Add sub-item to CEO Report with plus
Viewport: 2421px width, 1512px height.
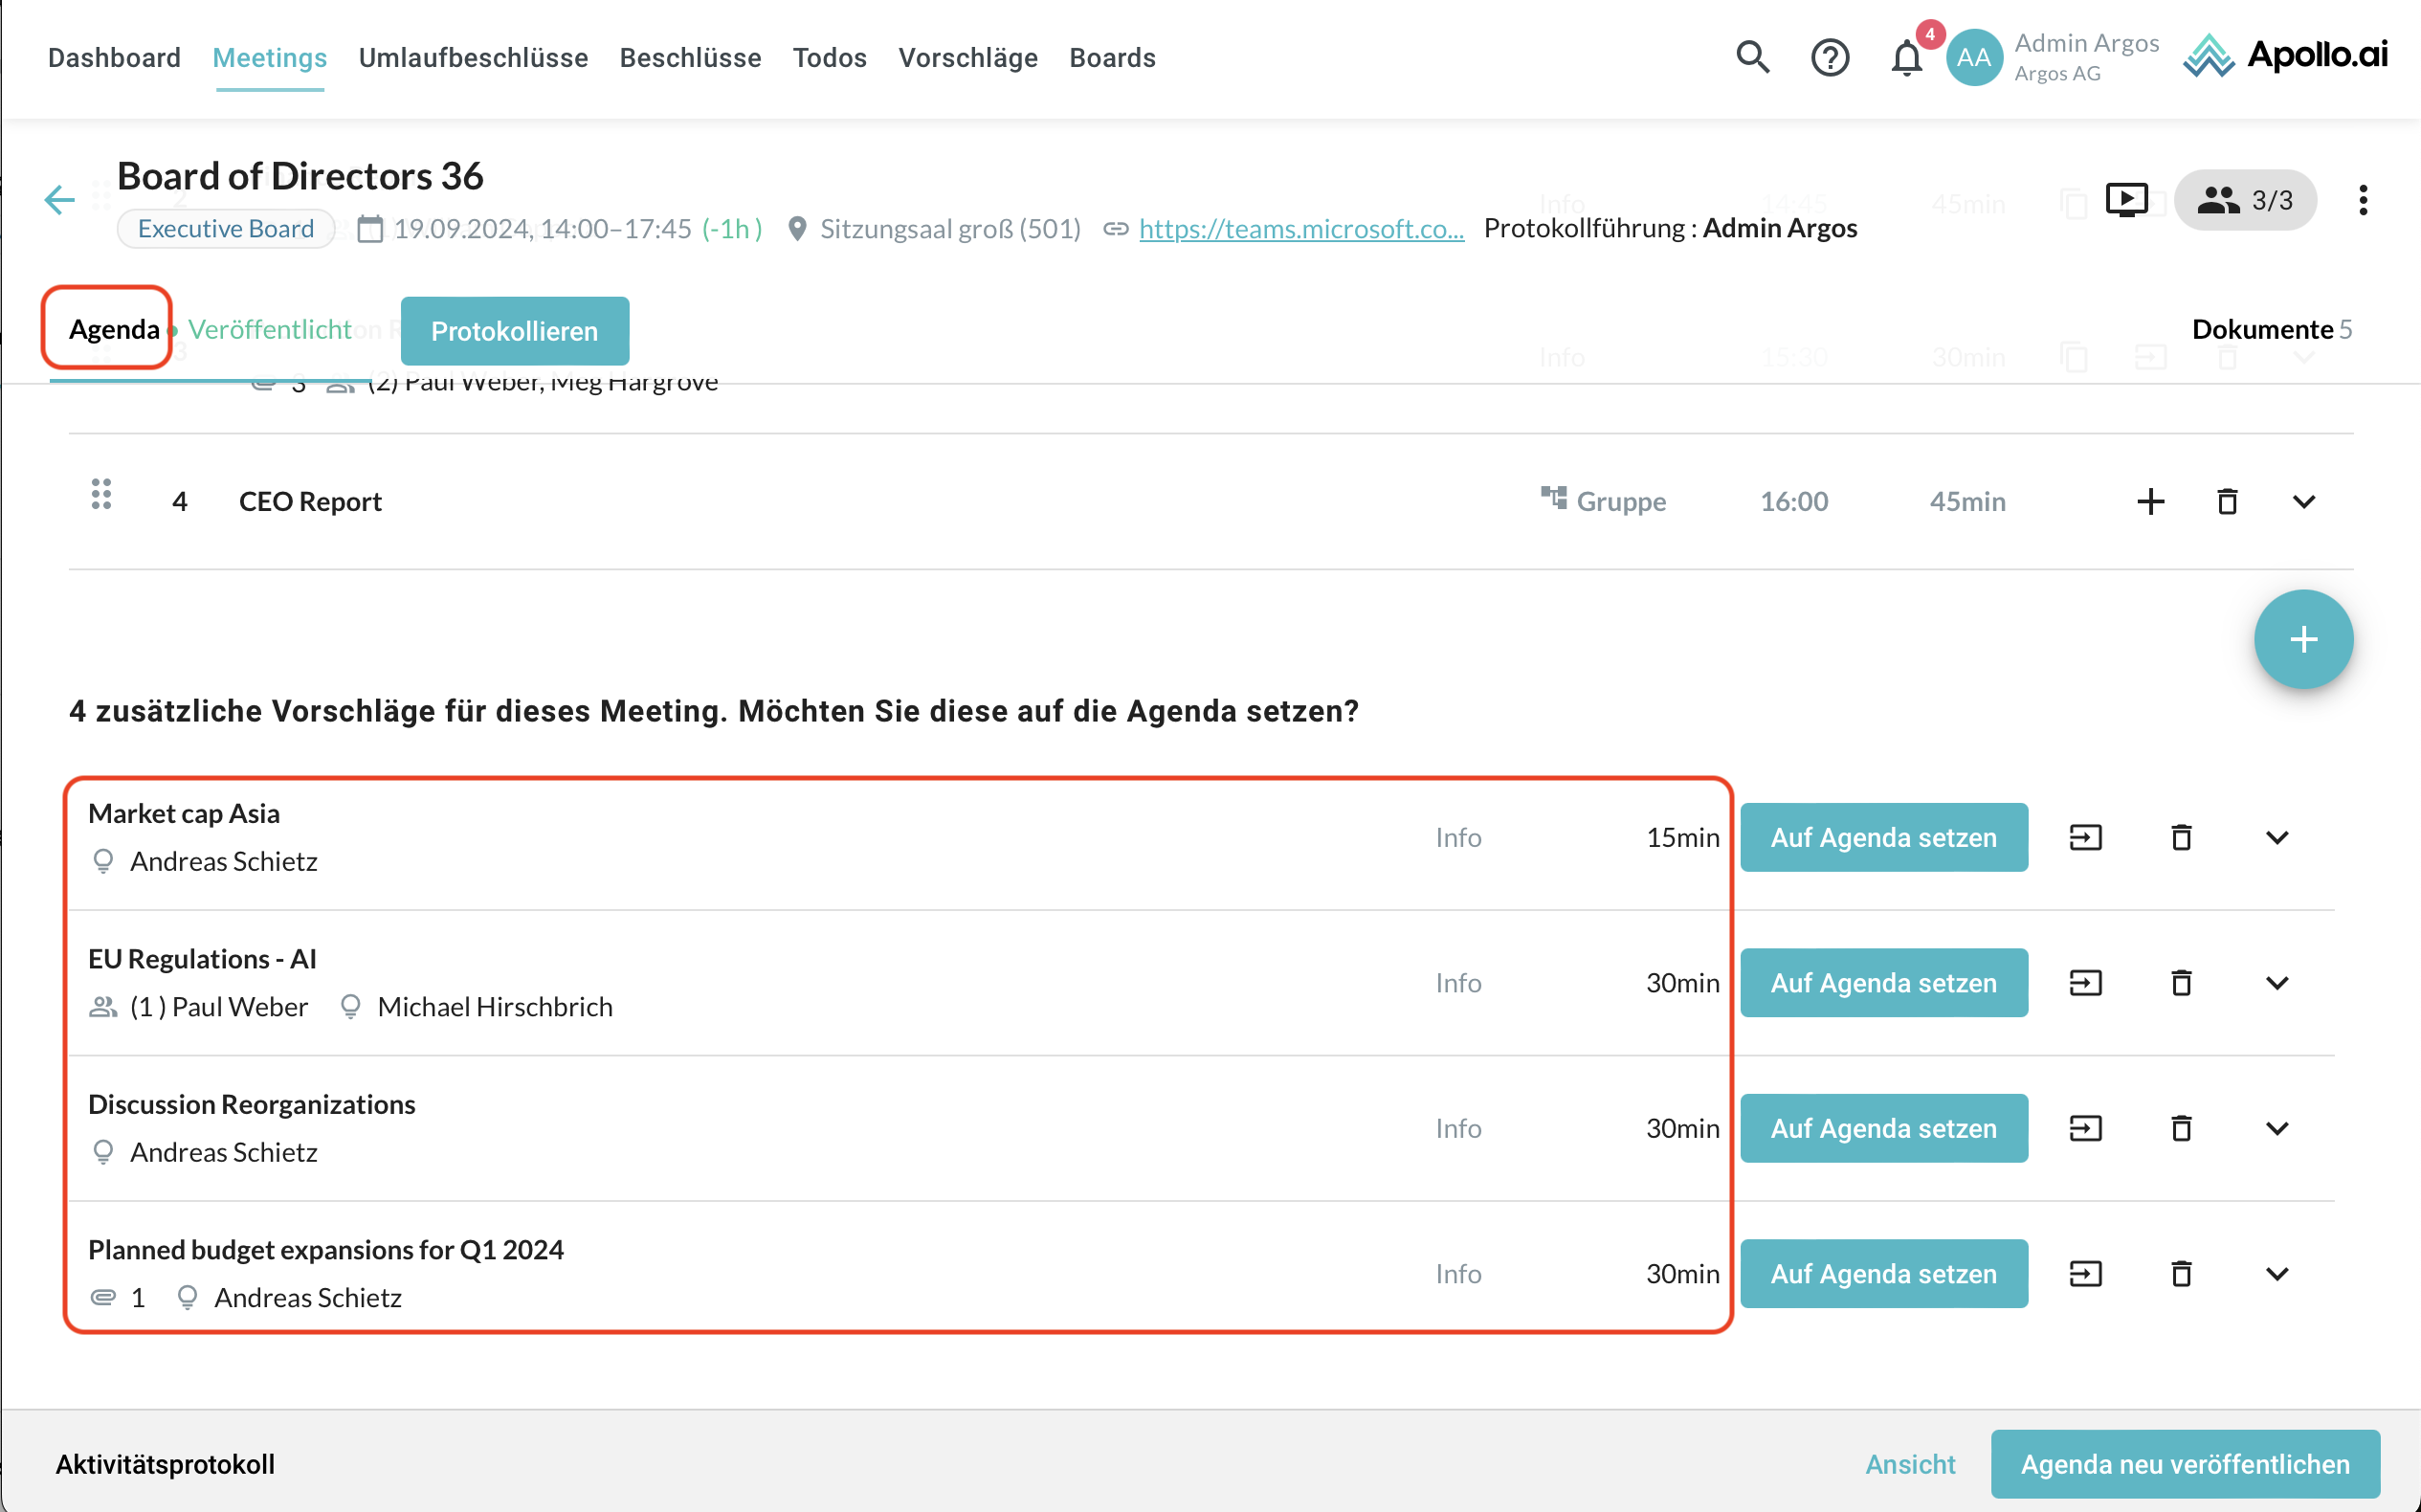(2150, 502)
